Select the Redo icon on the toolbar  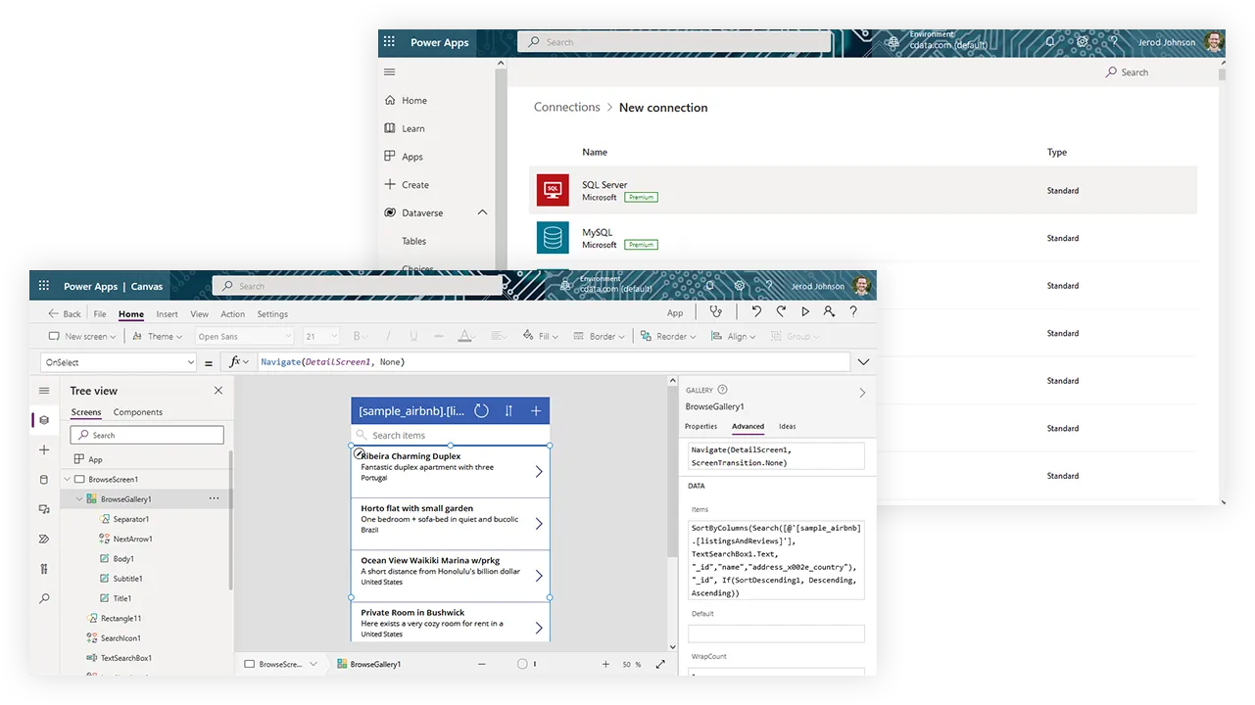click(780, 312)
